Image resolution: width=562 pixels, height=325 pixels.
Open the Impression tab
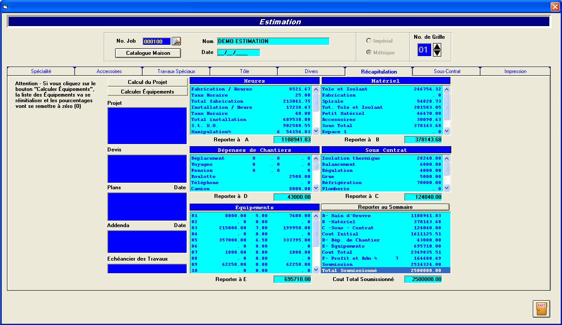tap(515, 71)
